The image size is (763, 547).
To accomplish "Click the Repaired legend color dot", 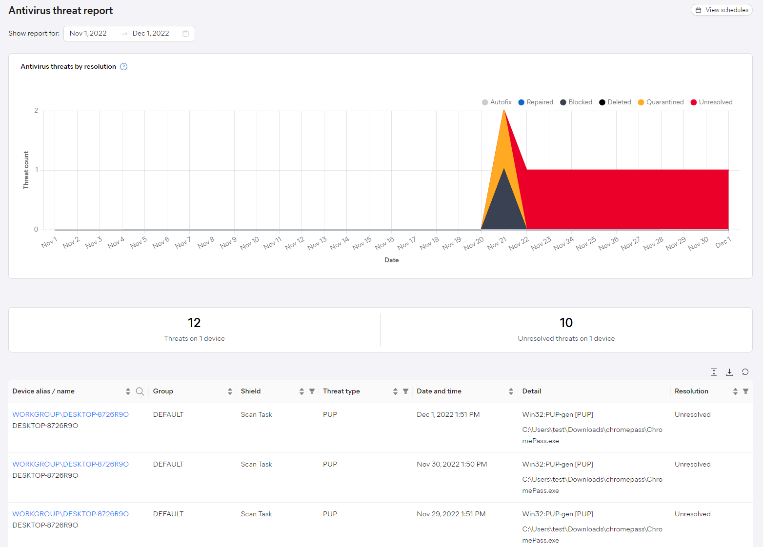I will (522, 102).
